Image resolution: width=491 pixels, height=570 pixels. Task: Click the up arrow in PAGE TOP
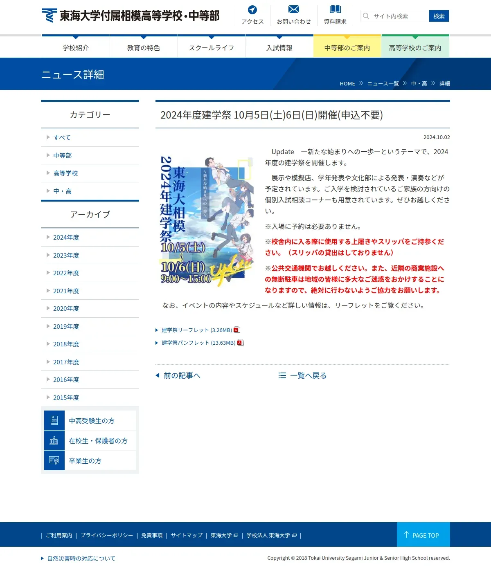(406, 535)
